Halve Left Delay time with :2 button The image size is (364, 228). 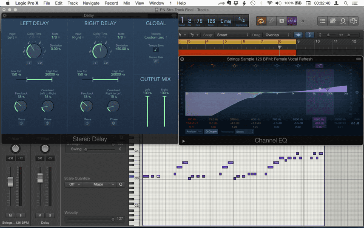coord(29,63)
